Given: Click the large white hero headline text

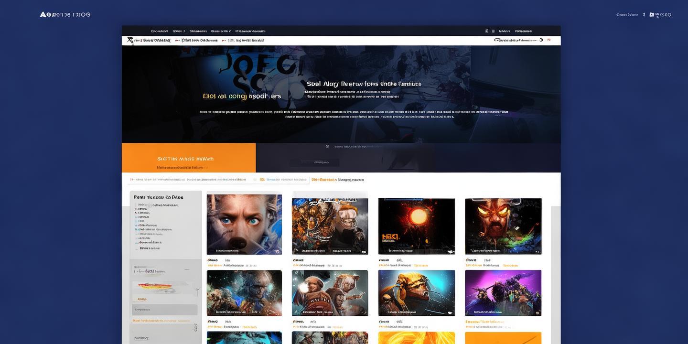Looking at the screenshot, I should [x=364, y=84].
